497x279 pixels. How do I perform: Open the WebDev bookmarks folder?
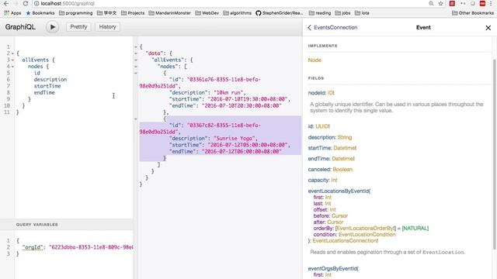pyautogui.click(x=207, y=13)
